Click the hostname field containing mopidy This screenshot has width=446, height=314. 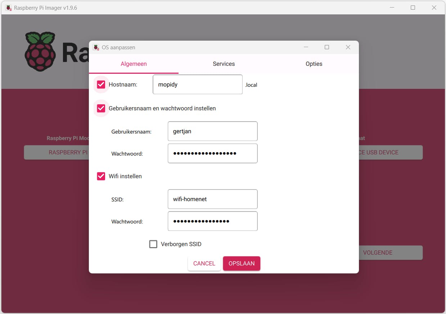pyautogui.click(x=198, y=85)
